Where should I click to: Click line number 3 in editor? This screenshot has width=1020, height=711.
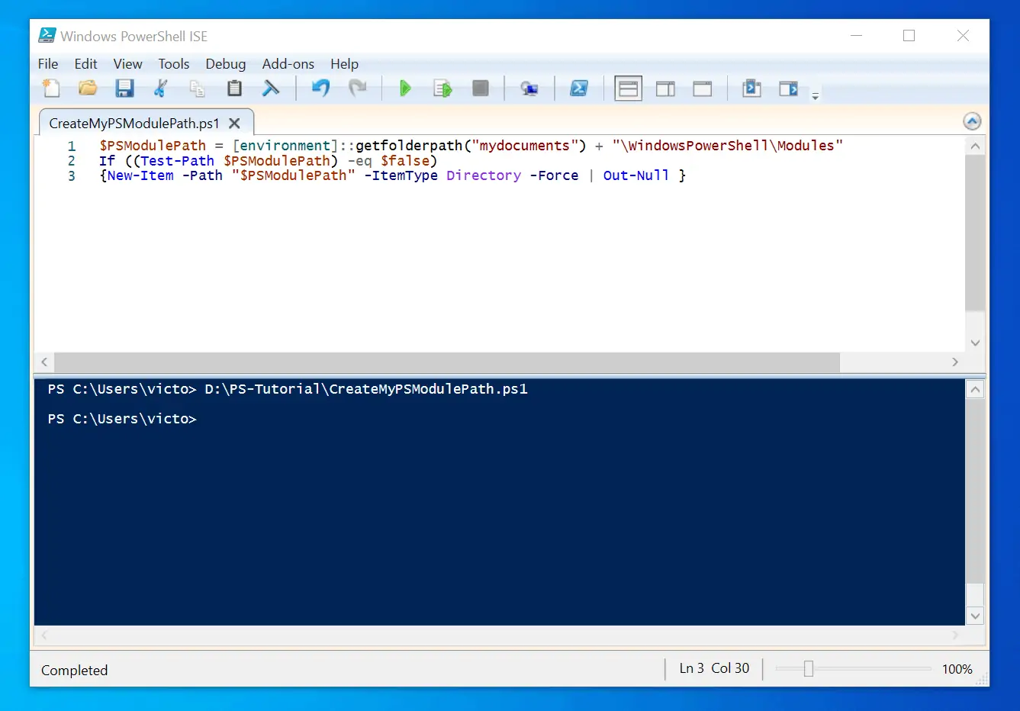point(72,175)
